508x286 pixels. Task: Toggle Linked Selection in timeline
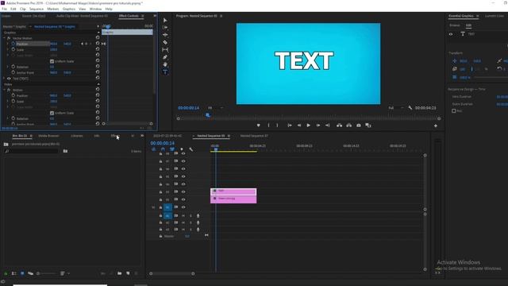click(172, 149)
